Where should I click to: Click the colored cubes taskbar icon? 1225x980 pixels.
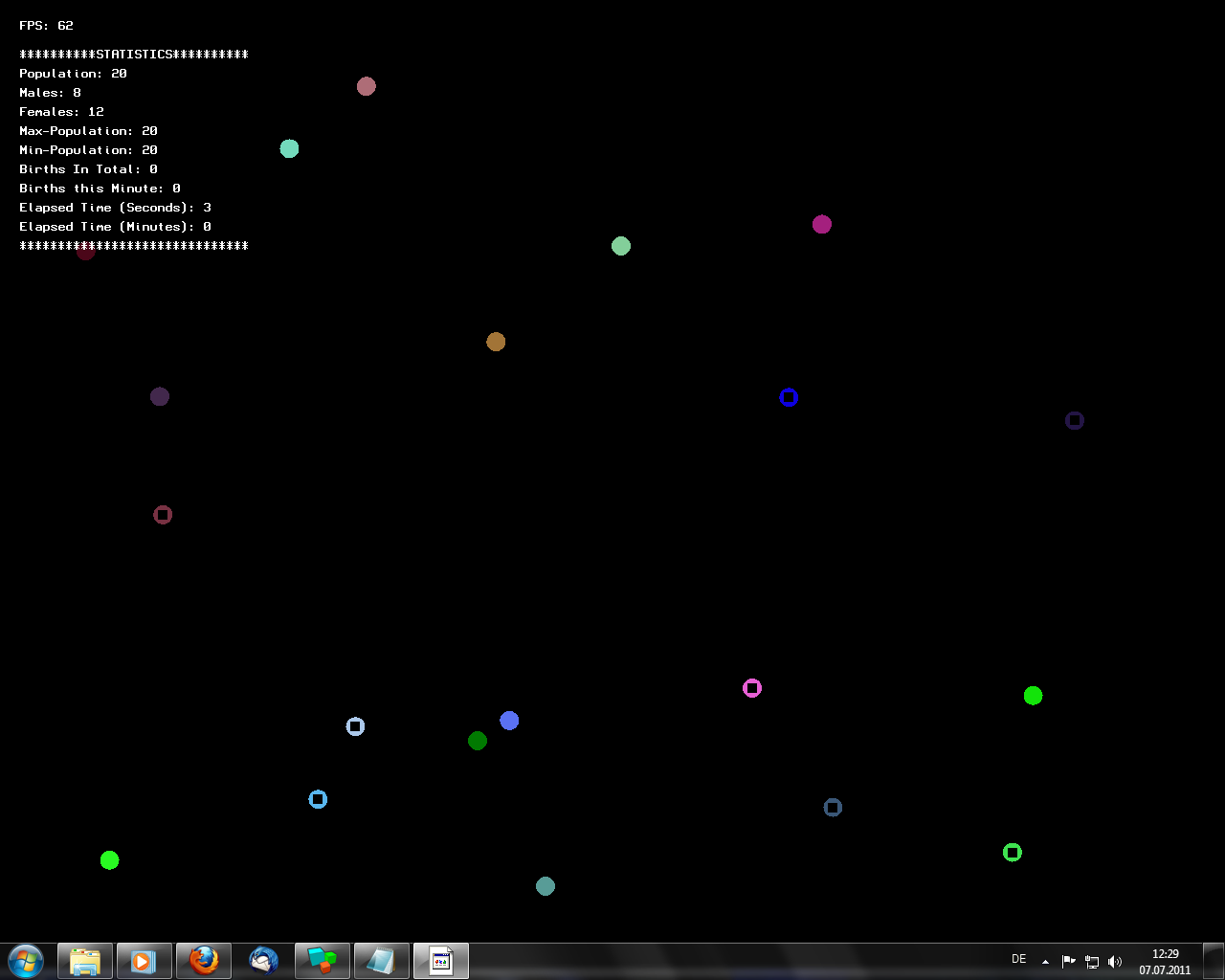tap(323, 961)
